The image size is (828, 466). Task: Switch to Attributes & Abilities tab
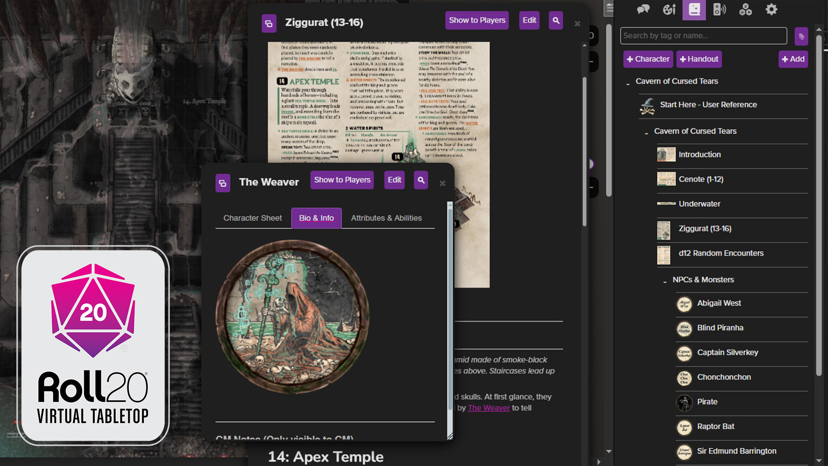click(x=386, y=218)
